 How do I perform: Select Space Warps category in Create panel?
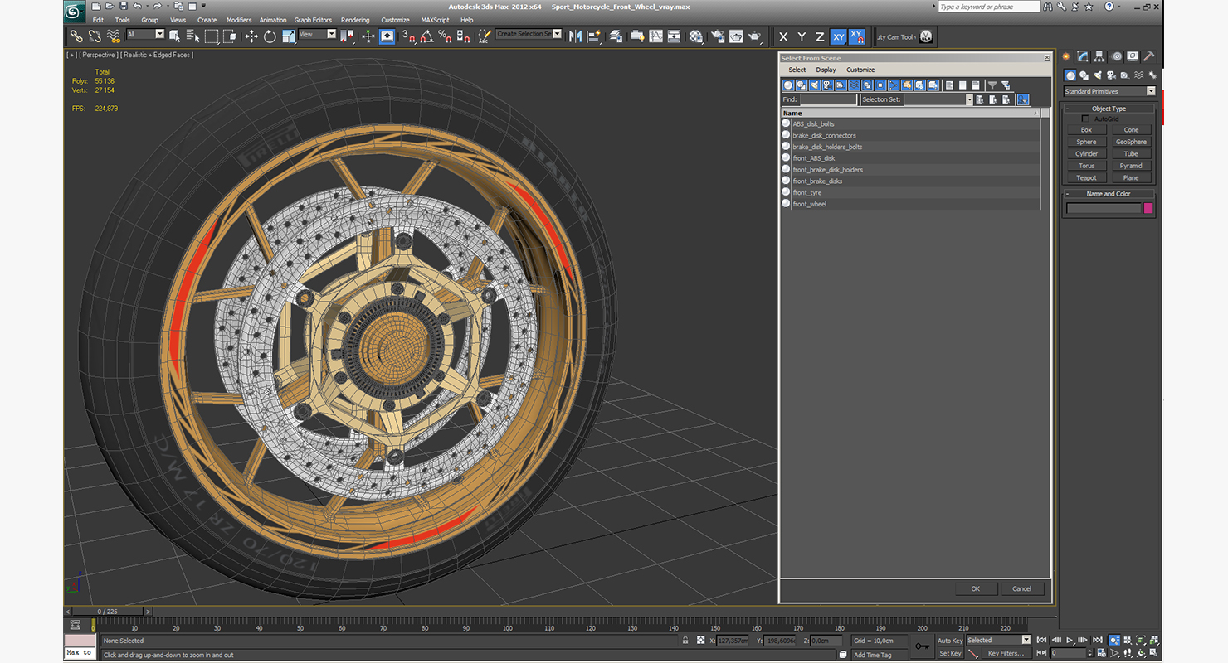click(1138, 75)
